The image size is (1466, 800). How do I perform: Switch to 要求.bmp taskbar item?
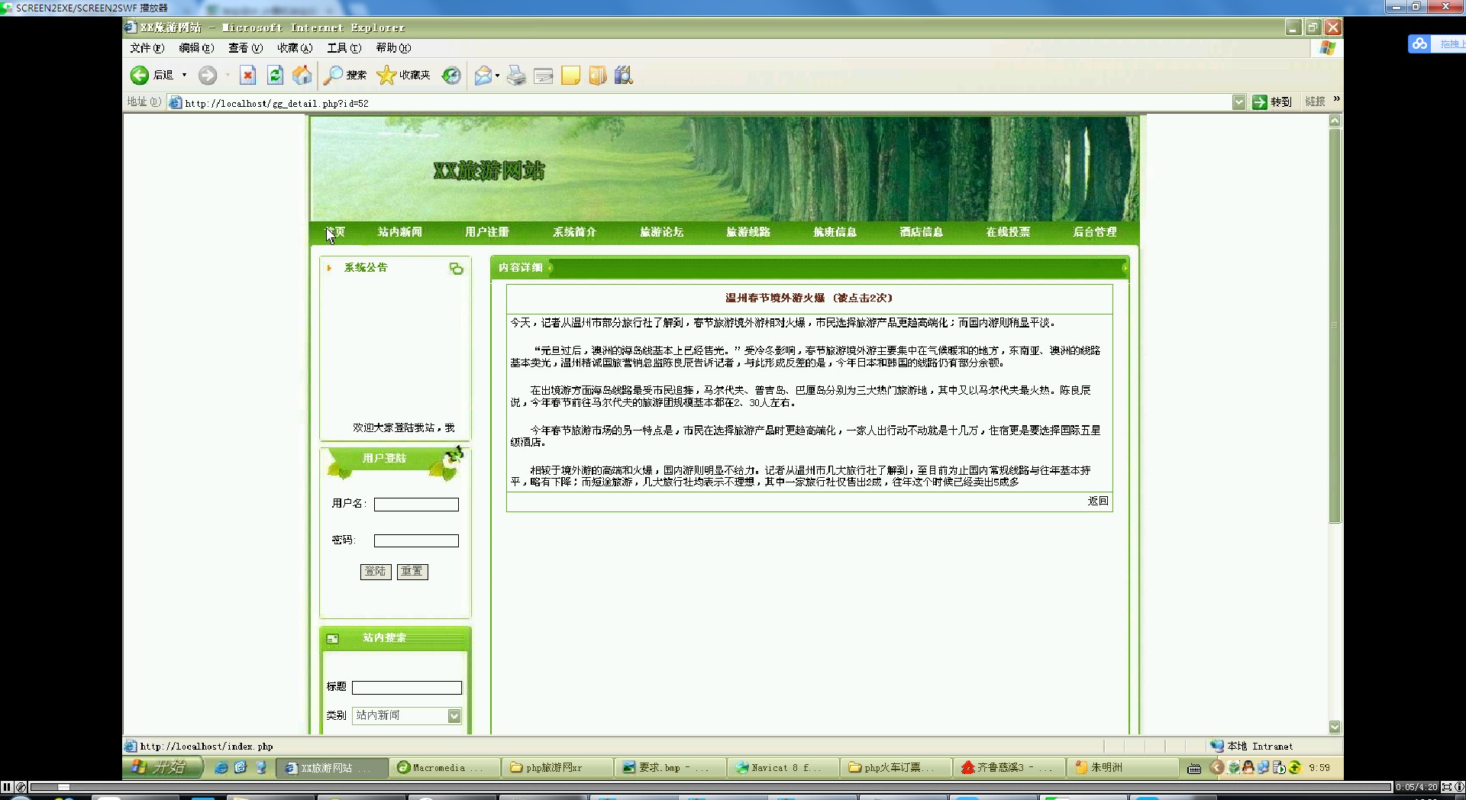click(x=672, y=767)
